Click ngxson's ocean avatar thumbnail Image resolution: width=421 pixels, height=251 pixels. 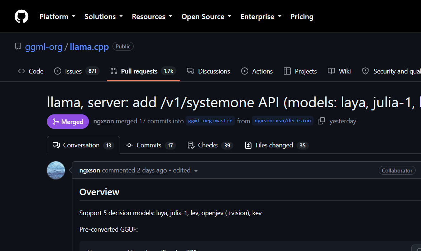point(56,170)
